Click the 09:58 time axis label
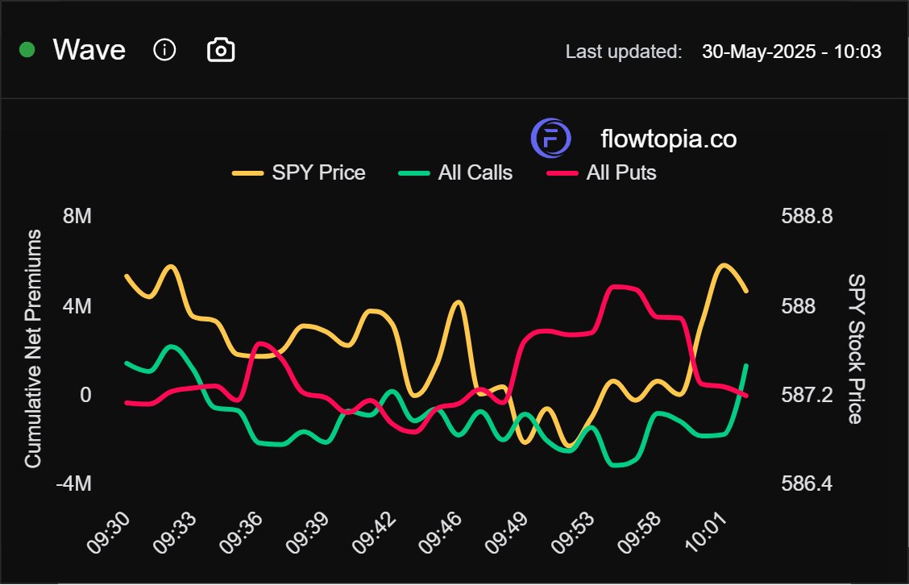 (639, 533)
